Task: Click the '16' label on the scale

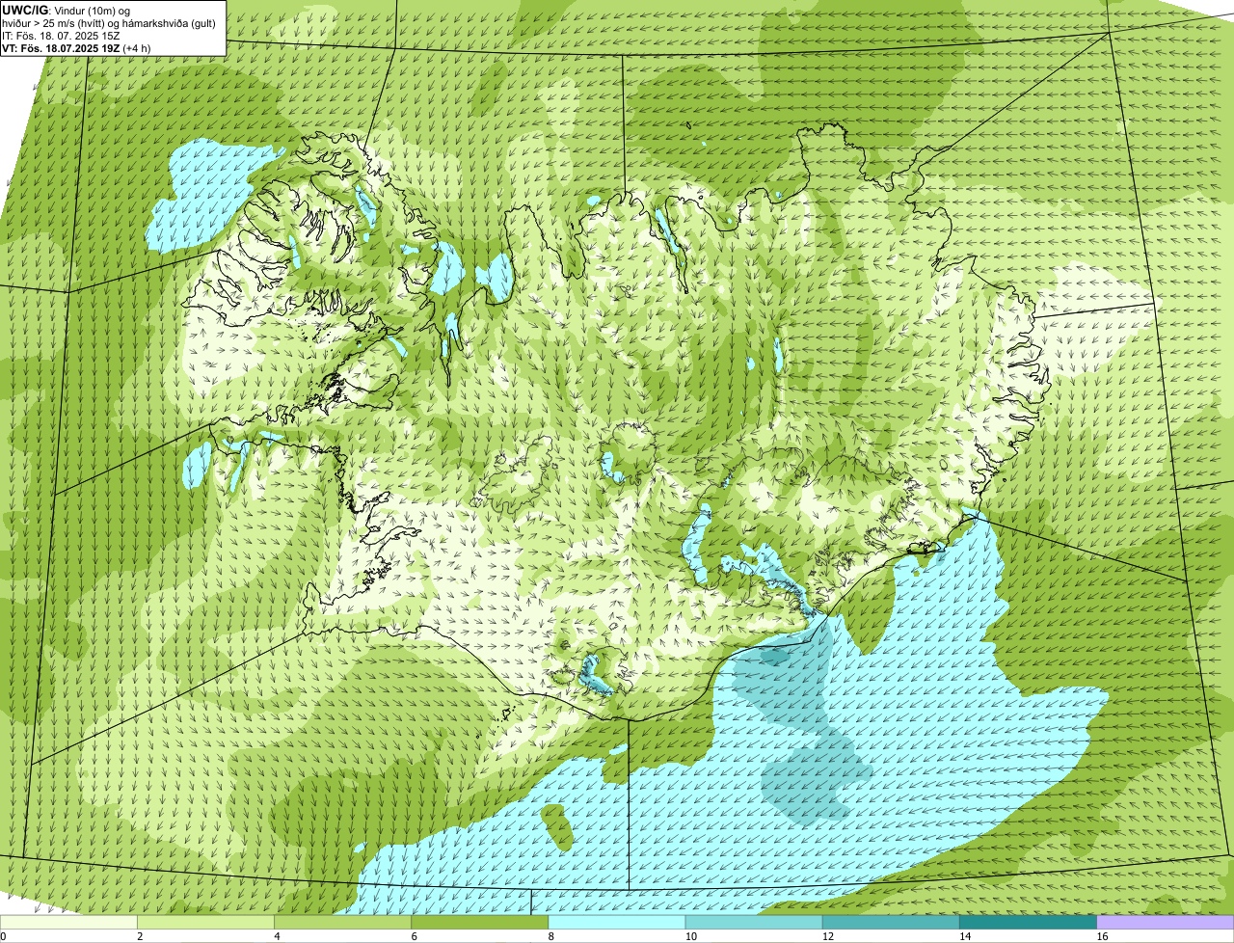Action: [x=1101, y=936]
